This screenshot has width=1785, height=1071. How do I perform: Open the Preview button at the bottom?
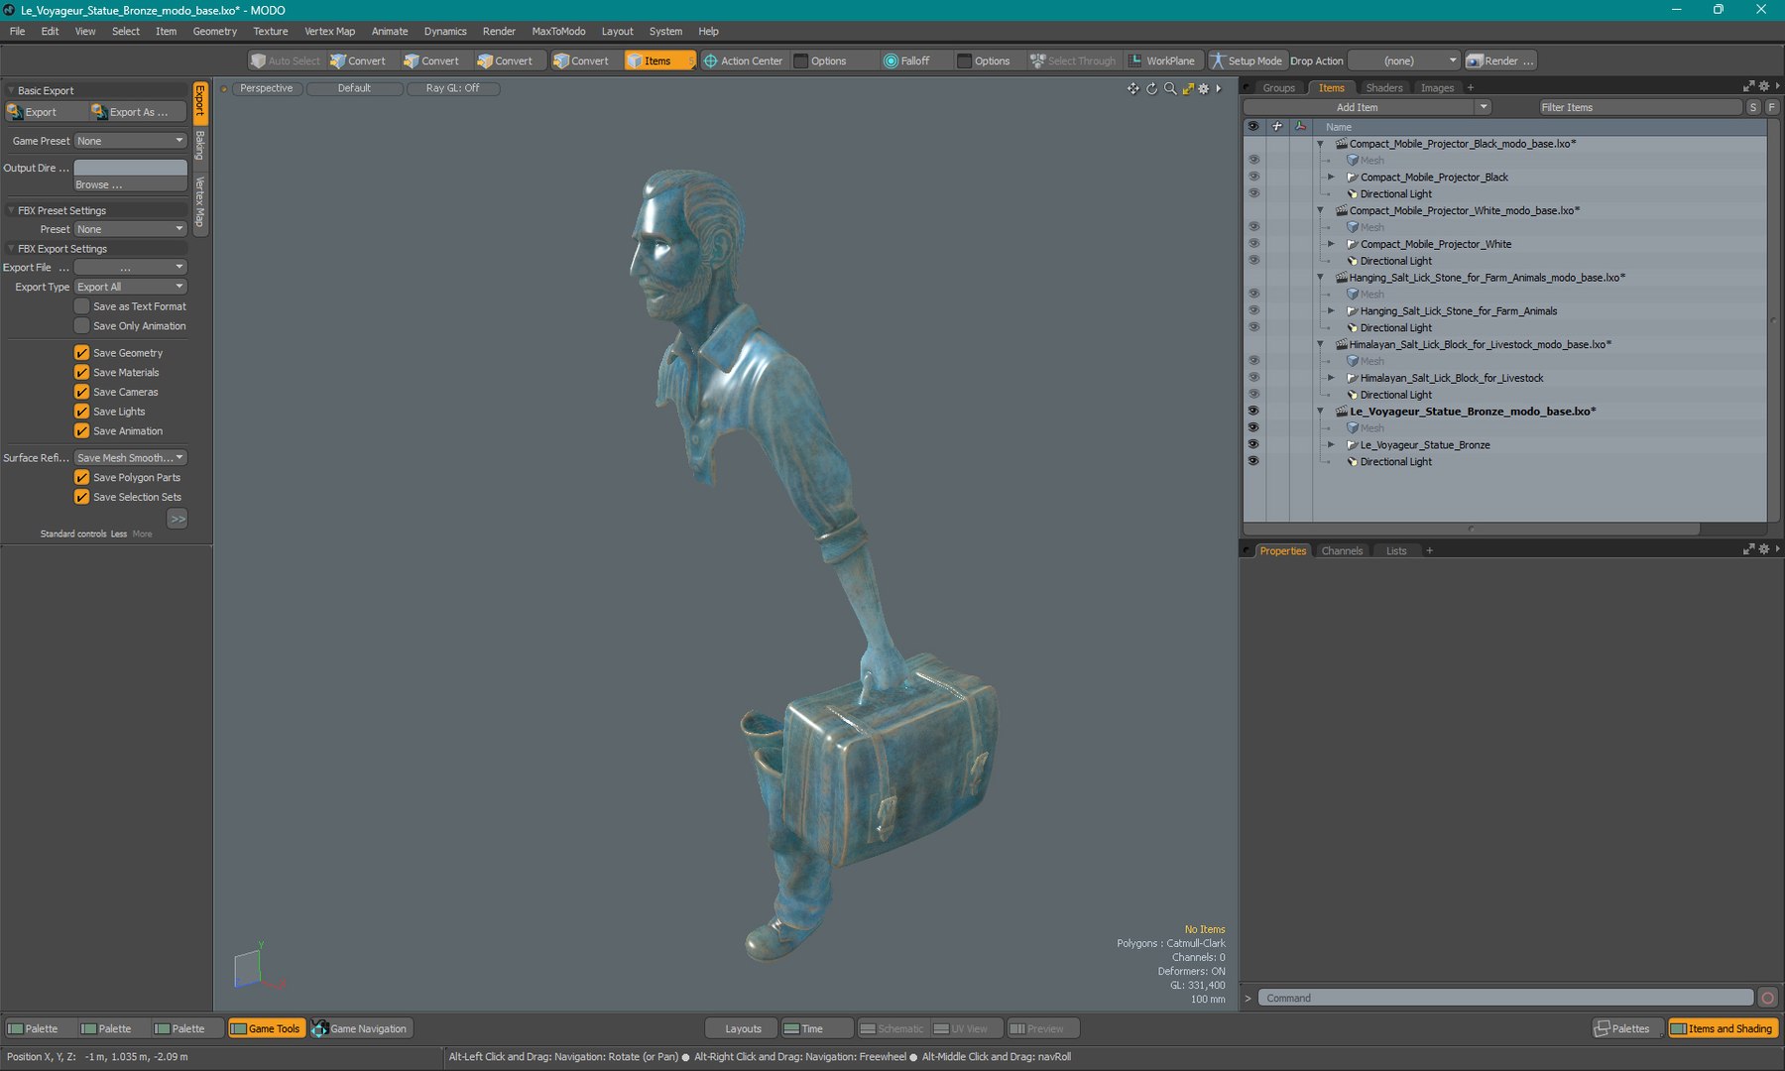click(x=1041, y=1028)
